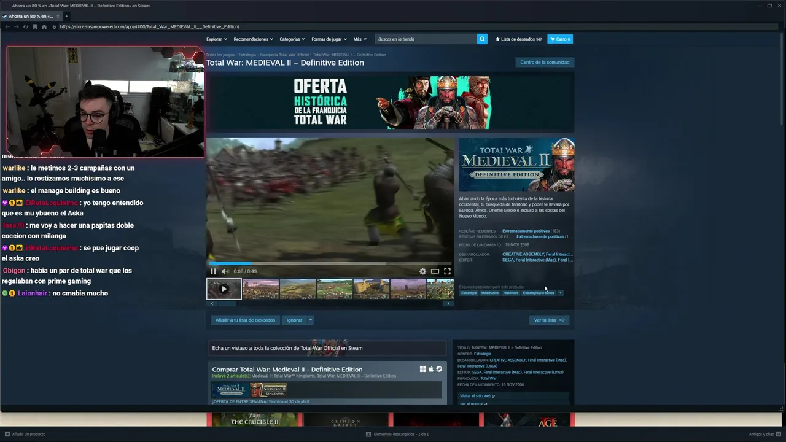
Task: Click the Windows platform icon
Action: pos(423,369)
